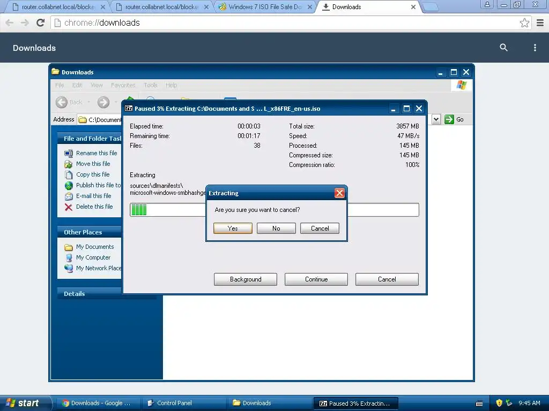Open Help menu in Downloads explorer
Image resolution: width=549 pixels, height=411 pixels.
[x=171, y=85]
